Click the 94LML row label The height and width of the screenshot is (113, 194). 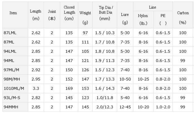click(10, 51)
